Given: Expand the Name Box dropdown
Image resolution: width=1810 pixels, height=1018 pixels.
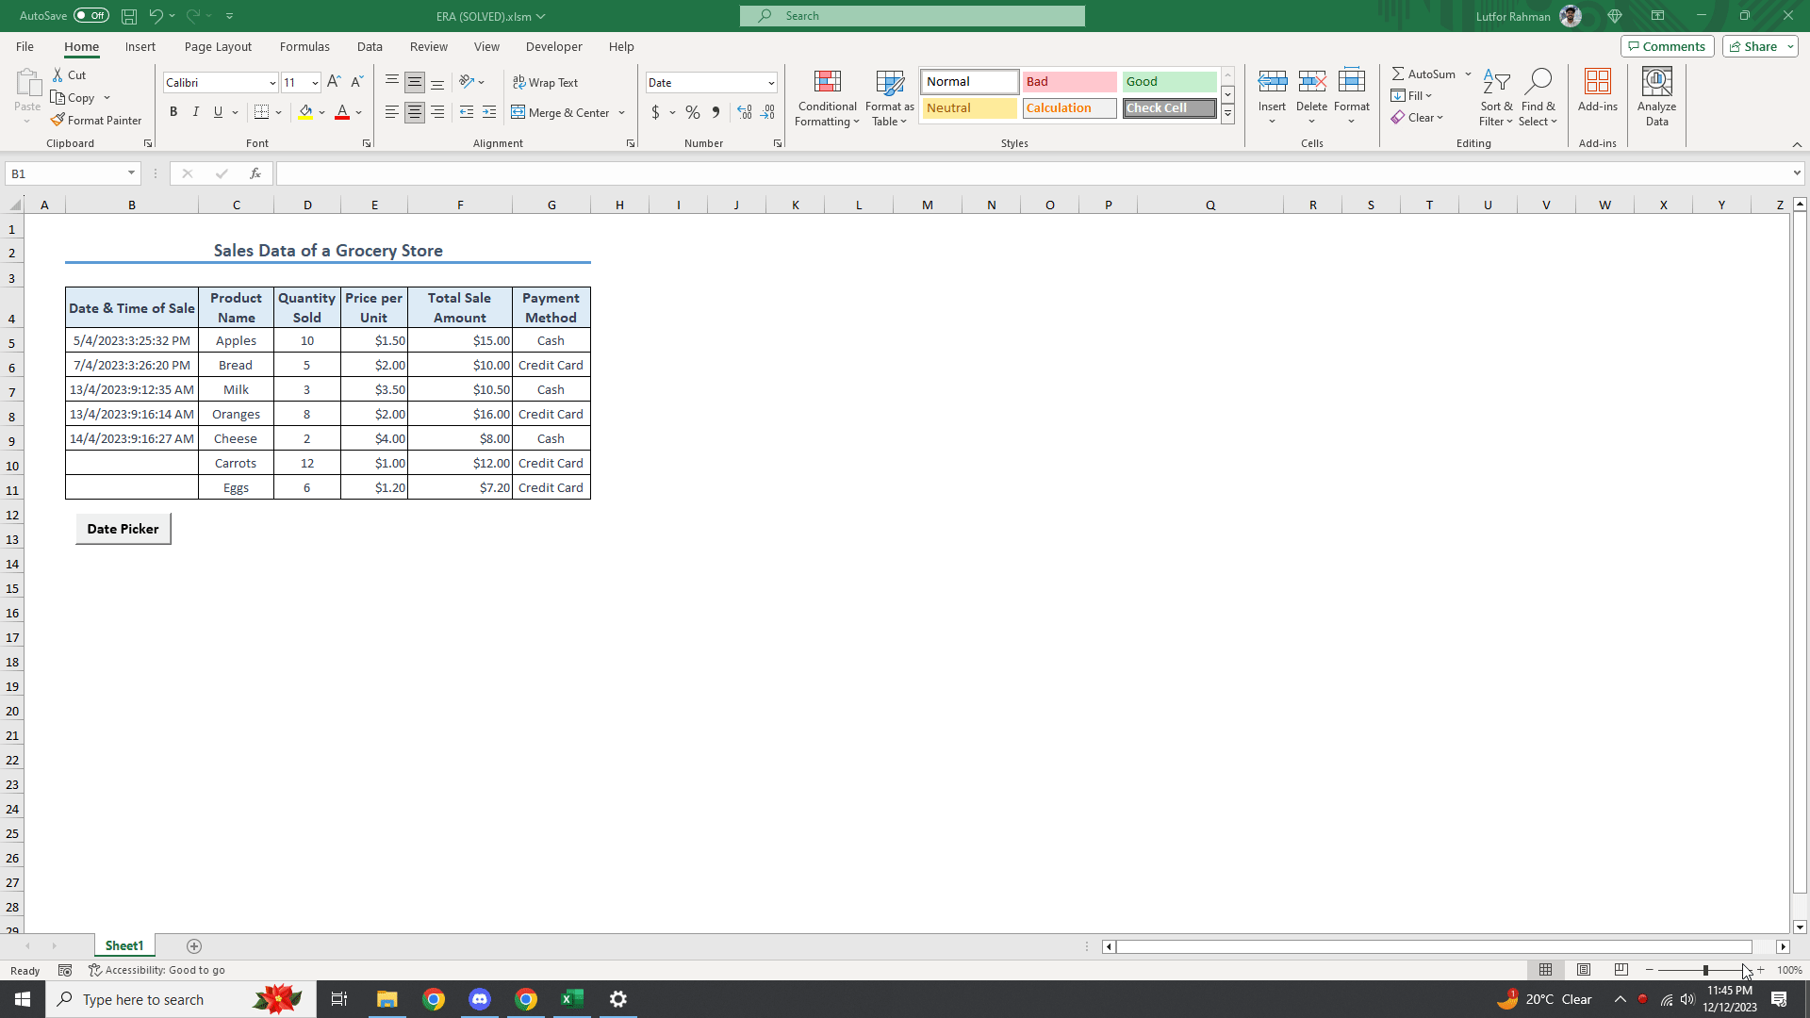Looking at the screenshot, I should click(131, 173).
